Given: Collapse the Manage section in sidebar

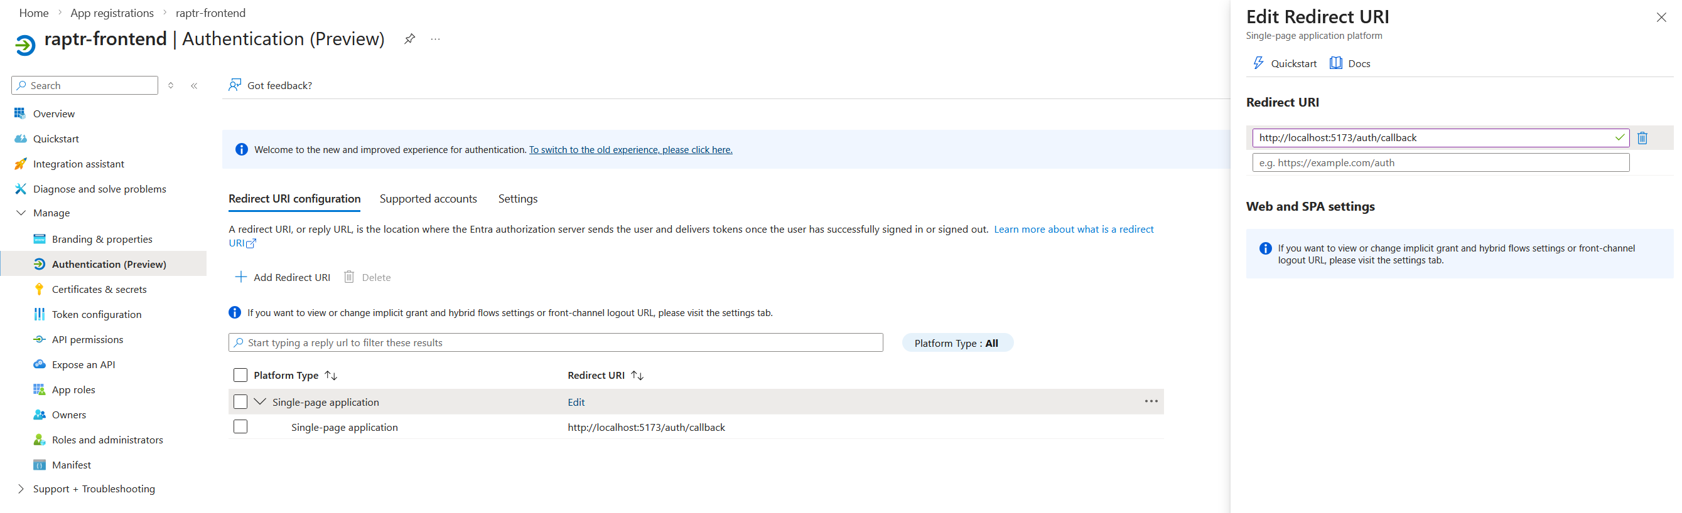Looking at the screenshot, I should click(x=21, y=213).
